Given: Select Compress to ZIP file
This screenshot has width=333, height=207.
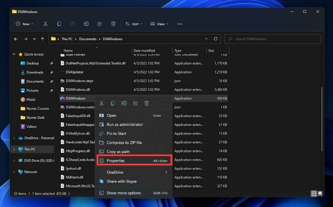Looking at the screenshot, I should (x=133, y=143).
